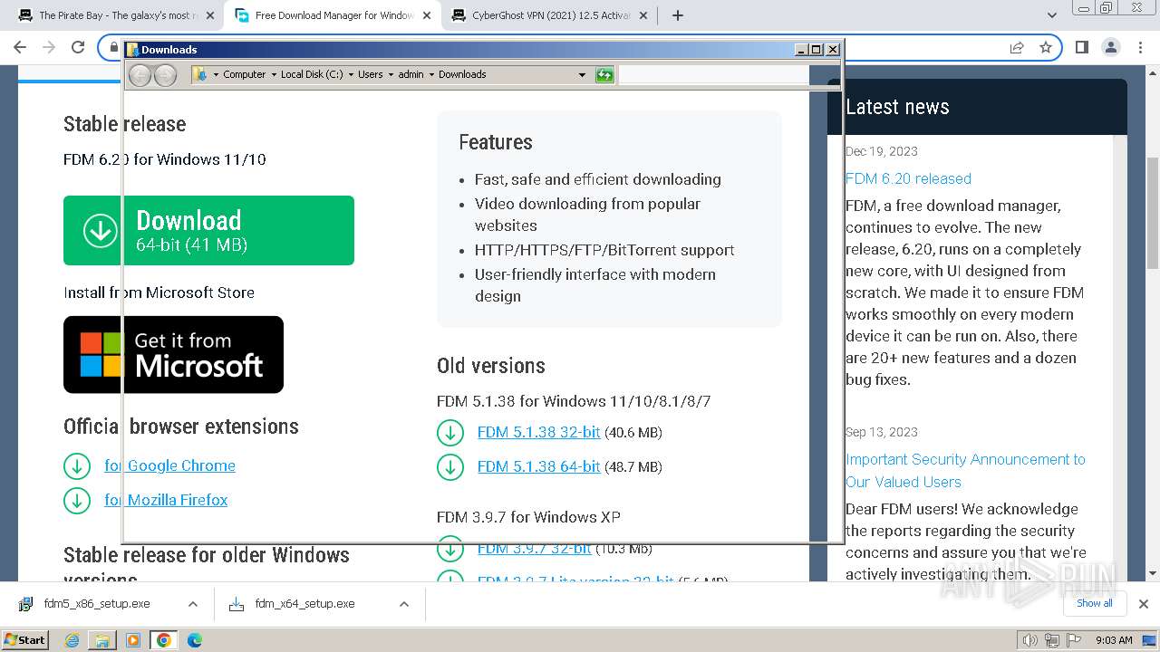Screen dimensions: 1160x652
Task: Open Microsoft Edge from taskbar
Action: [195, 640]
